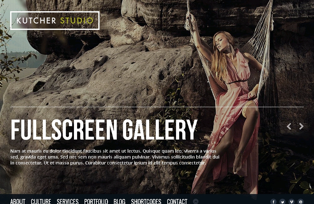Open the Twitter social link

coord(282,202)
